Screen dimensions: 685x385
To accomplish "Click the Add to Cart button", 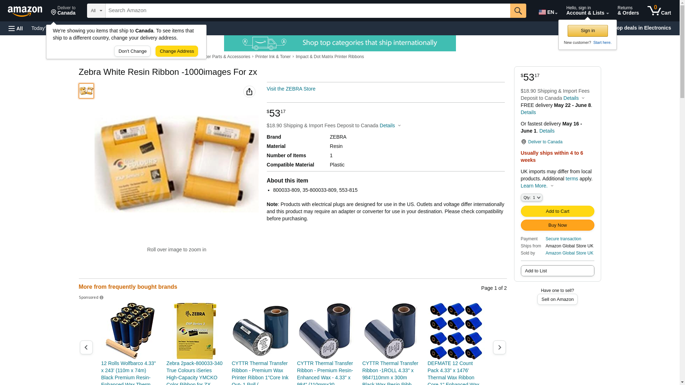I will click(558, 211).
